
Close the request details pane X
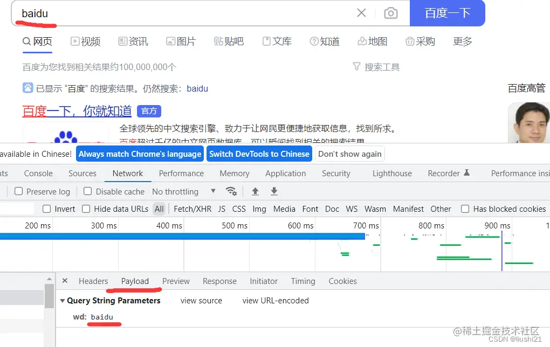(x=65, y=281)
